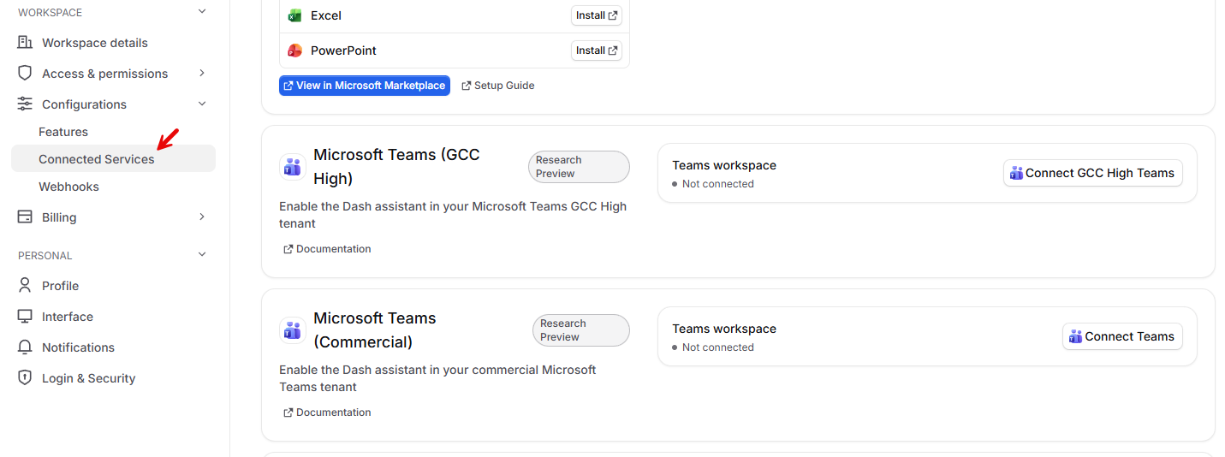Viewport: 1225px width, 457px height.
Task: Click the PowerPoint row label
Action: (343, 50)
